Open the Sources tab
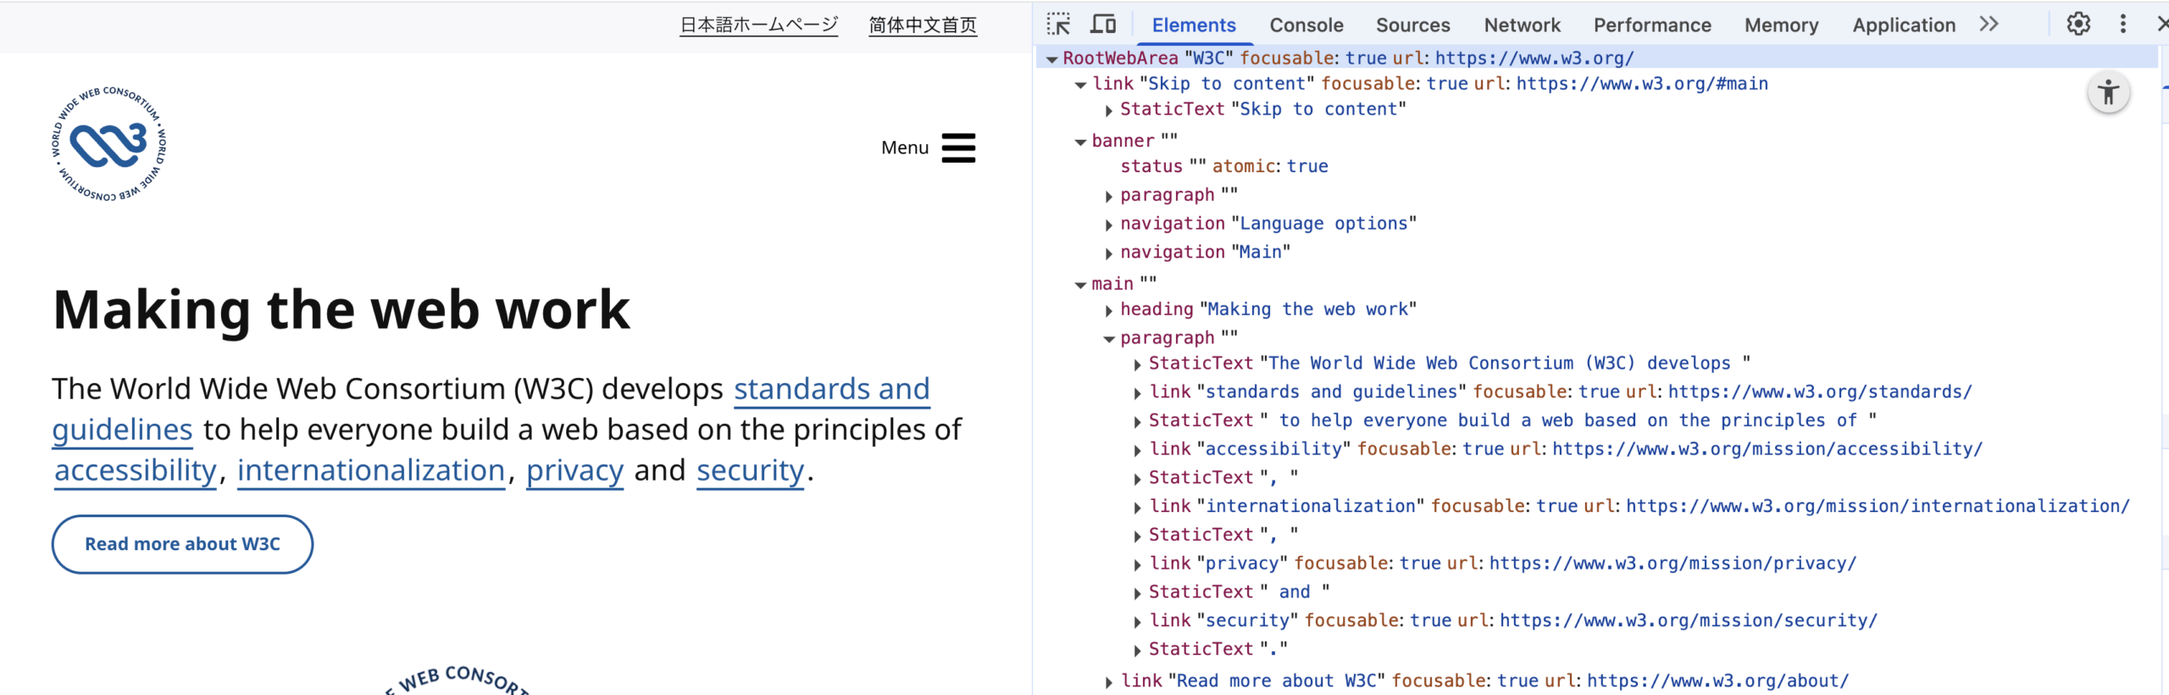Screen dimensions: 2169x695 pyautogui.click(x=1412, y=25)
